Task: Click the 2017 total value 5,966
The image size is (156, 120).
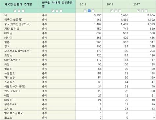Action: 151,15
